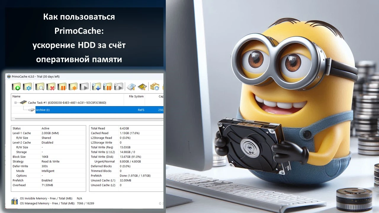The image size is (379, 213).
Task: Click the drive icon beside Archive (I:)
Action: click(x=32, y=110)
